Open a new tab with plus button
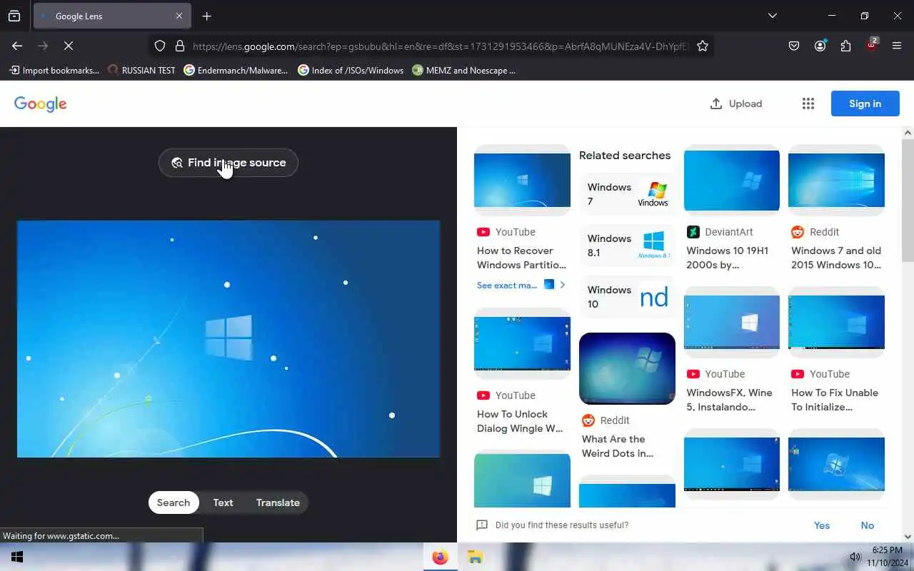Screen dimensions: 914x571 pos(206,16)
